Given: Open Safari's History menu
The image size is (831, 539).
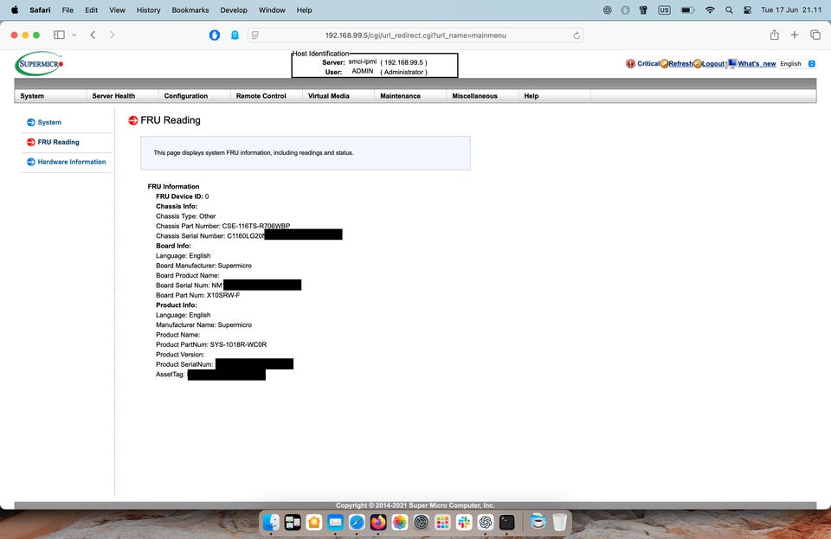Looking at the screenshot, I should pyautogui.click(x=148, y=10).
